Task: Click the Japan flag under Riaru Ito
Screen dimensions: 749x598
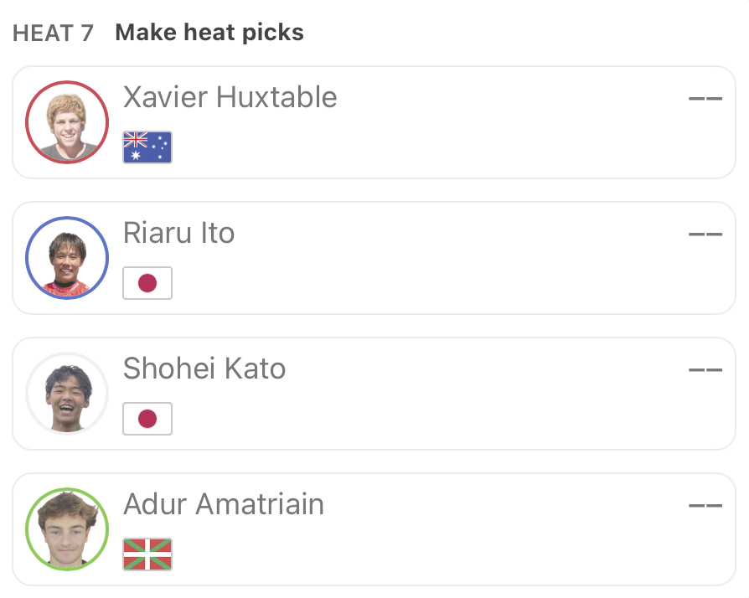Action: click(147, 283)
